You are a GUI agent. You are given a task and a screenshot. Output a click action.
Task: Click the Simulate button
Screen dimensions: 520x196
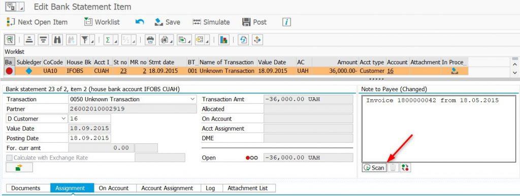[x=211, y=22]
